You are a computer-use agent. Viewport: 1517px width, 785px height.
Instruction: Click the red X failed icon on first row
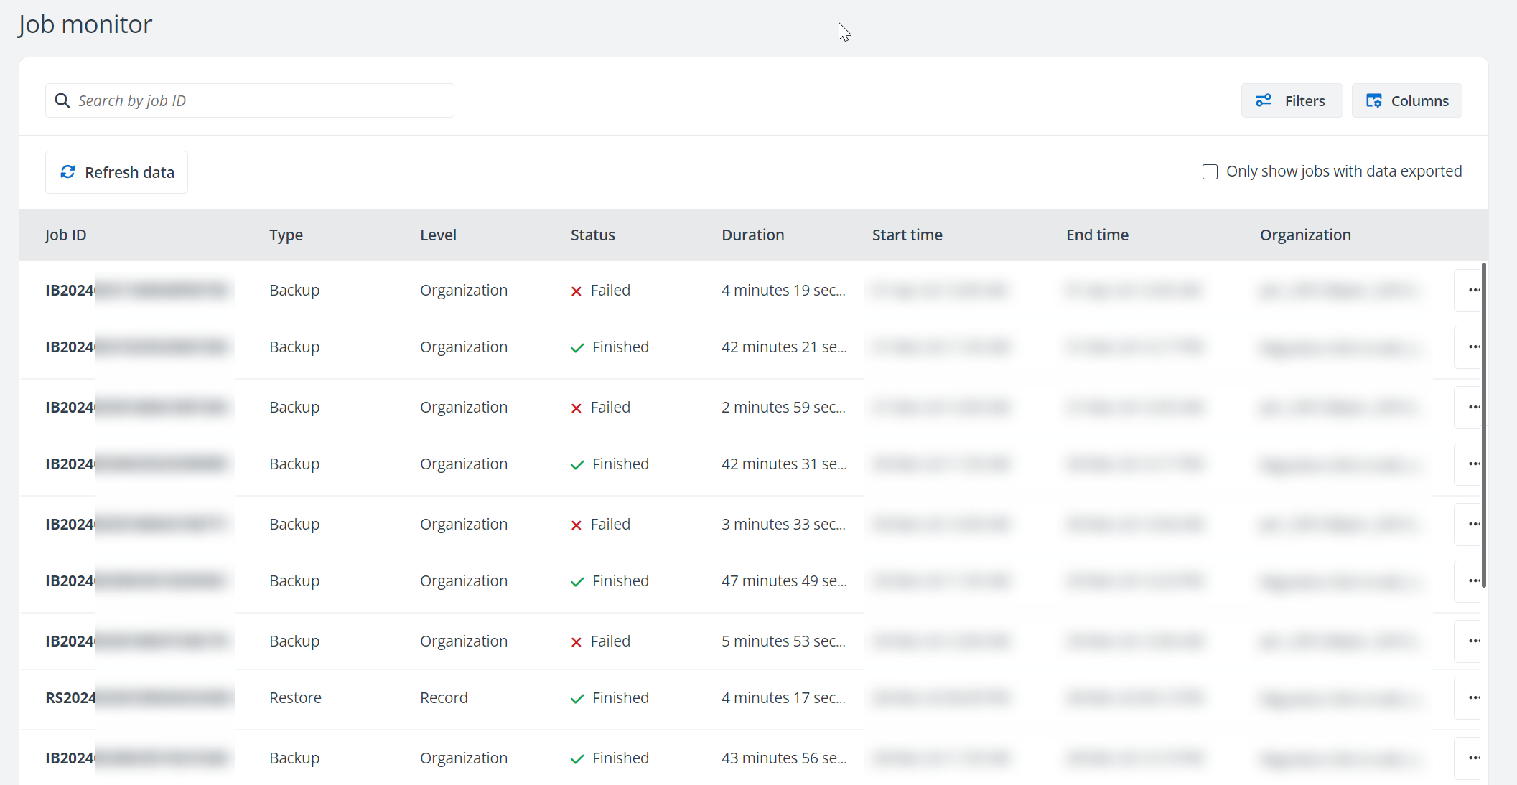575,291
